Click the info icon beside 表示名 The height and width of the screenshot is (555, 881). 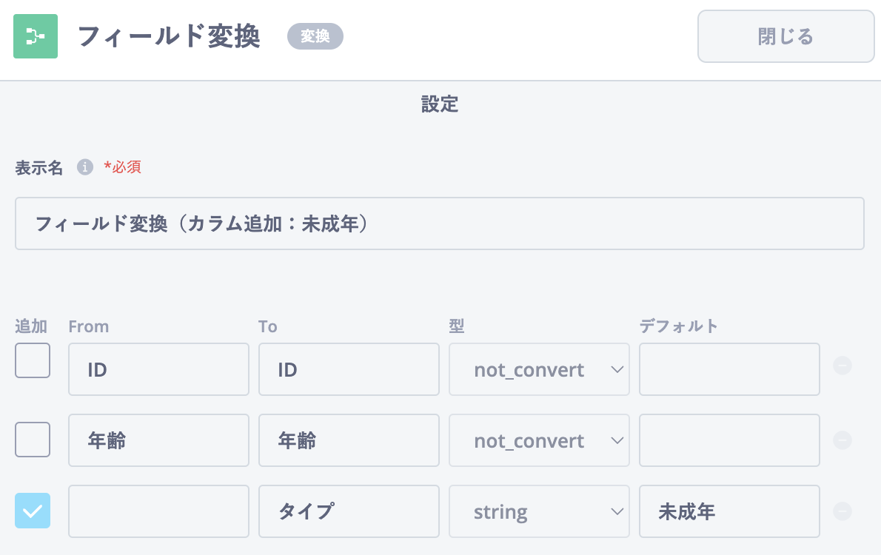(x=85, y=167)
